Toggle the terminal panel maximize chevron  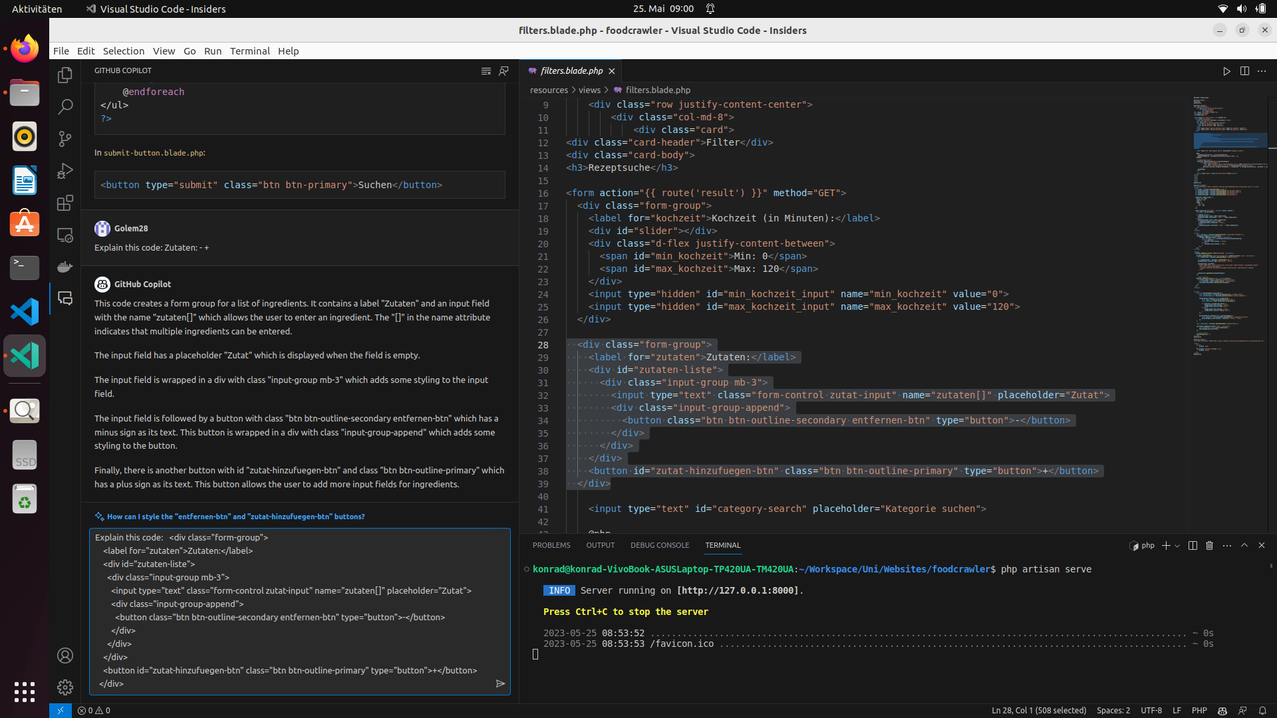1244,545
